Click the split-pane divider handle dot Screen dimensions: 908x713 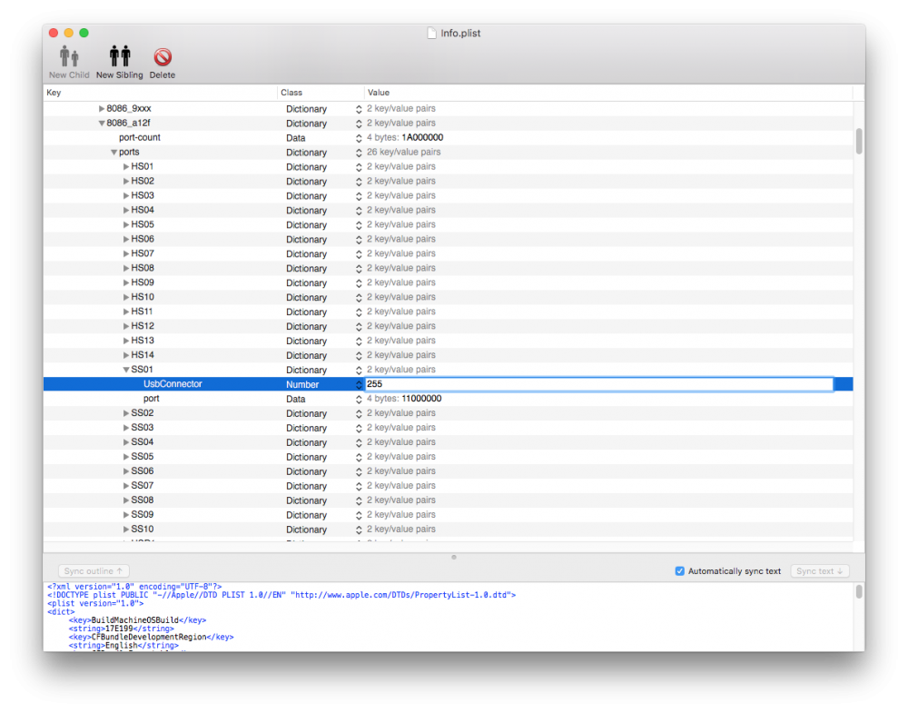(454, 557)
